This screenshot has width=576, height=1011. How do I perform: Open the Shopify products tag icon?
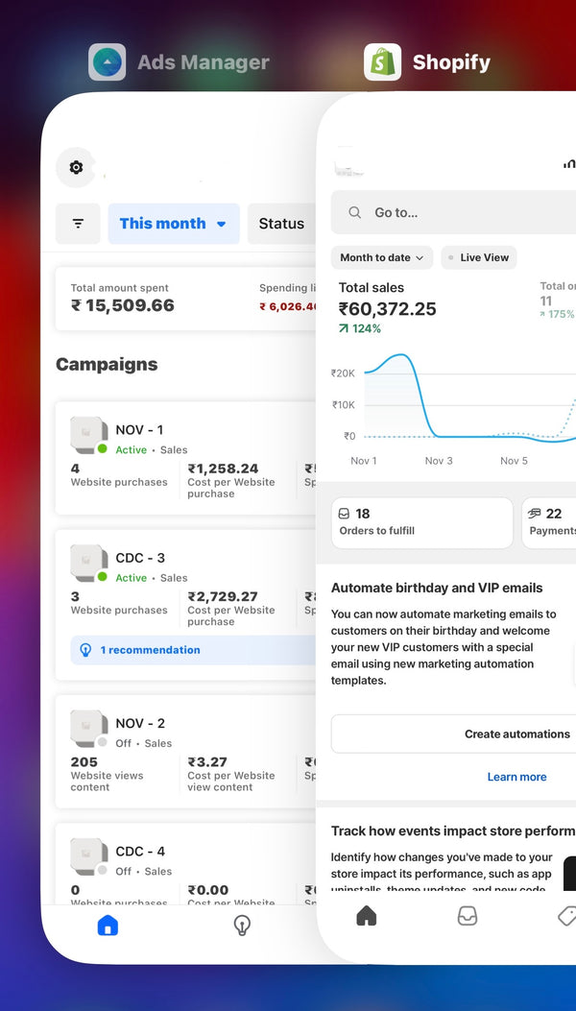point(565,916)
